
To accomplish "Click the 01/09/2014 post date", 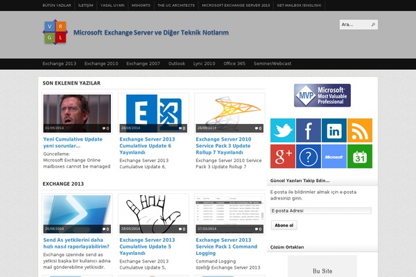I will (x=54, y=128).
